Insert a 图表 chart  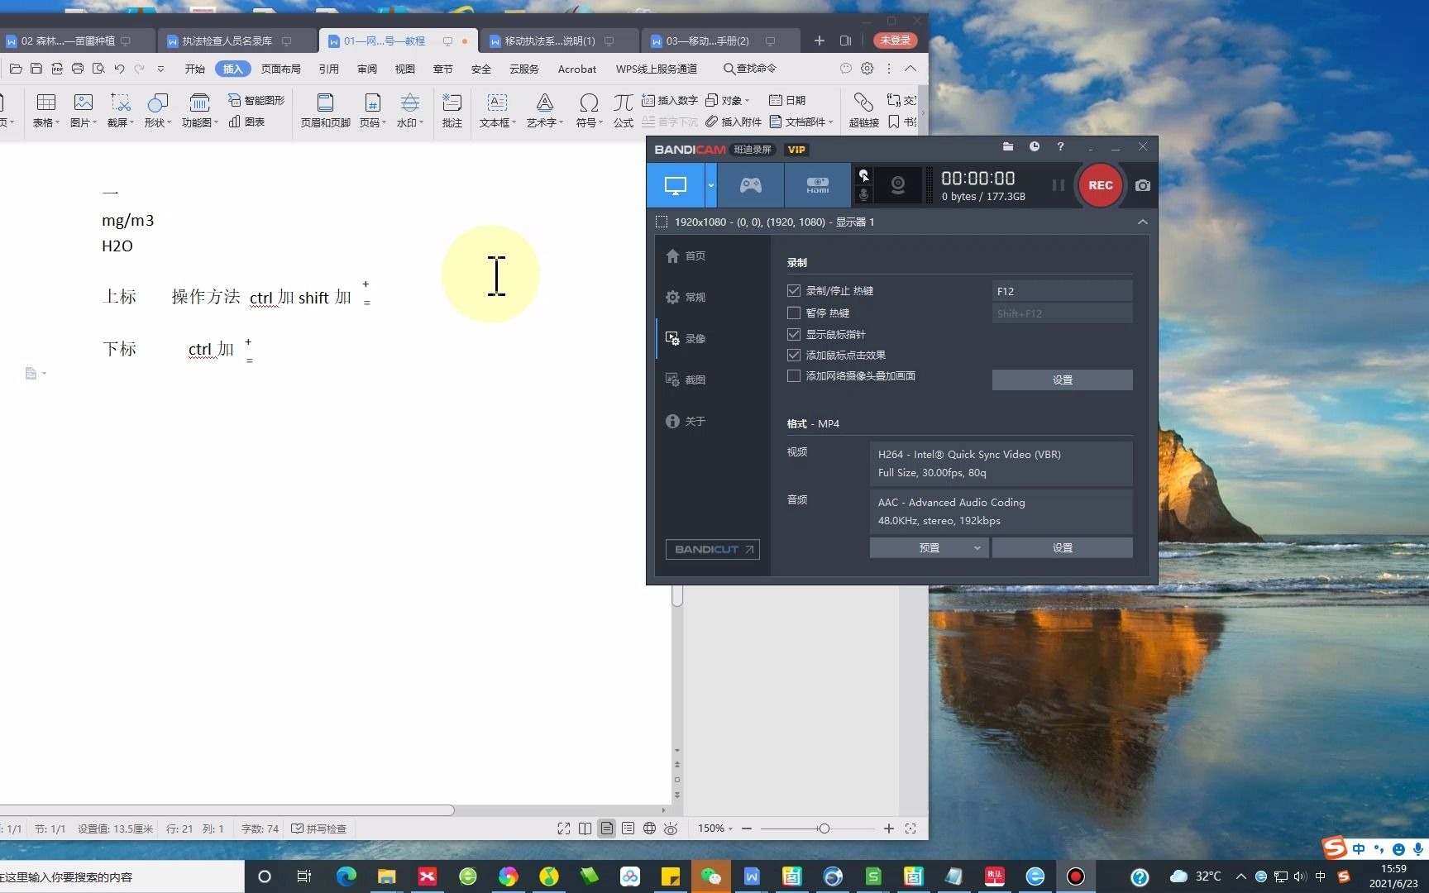point(247,122)
